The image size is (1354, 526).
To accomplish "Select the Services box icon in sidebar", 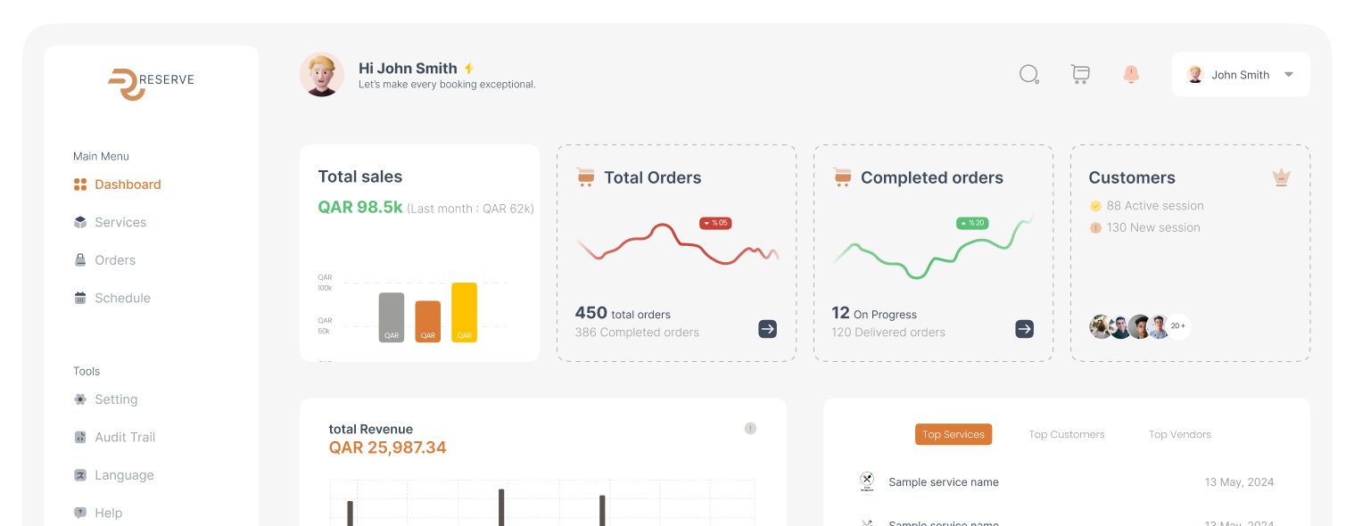I will pos(79,222).
